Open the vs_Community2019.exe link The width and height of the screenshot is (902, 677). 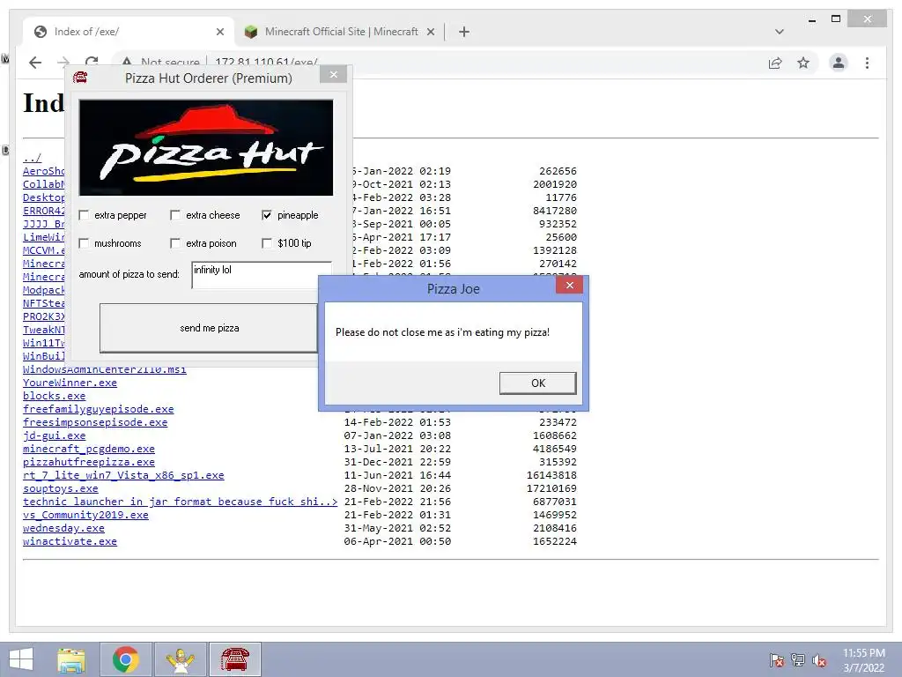pyautogui.click(x=85, y=515)
